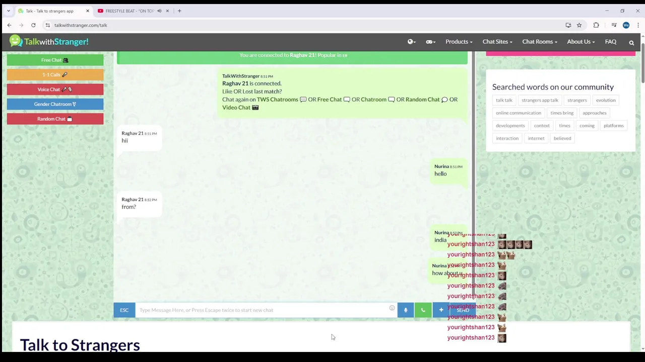Reload the current page

coord(33,25)
